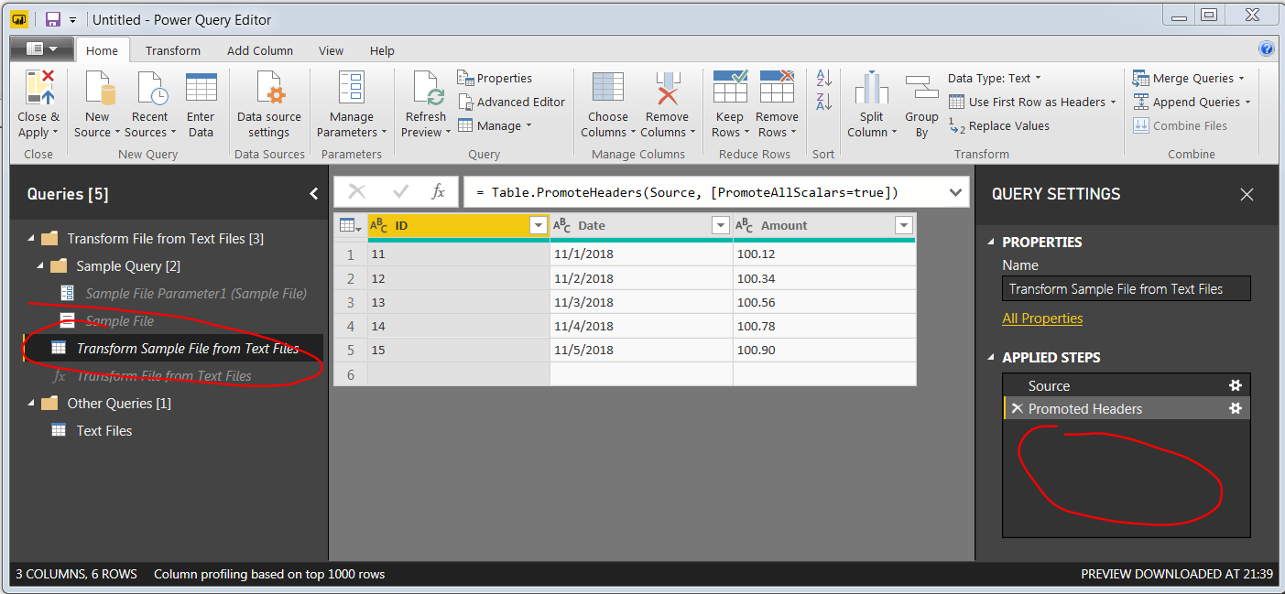Open settings gear for Source step
Screen dimensions: 1285x594
click(1235, 386)
